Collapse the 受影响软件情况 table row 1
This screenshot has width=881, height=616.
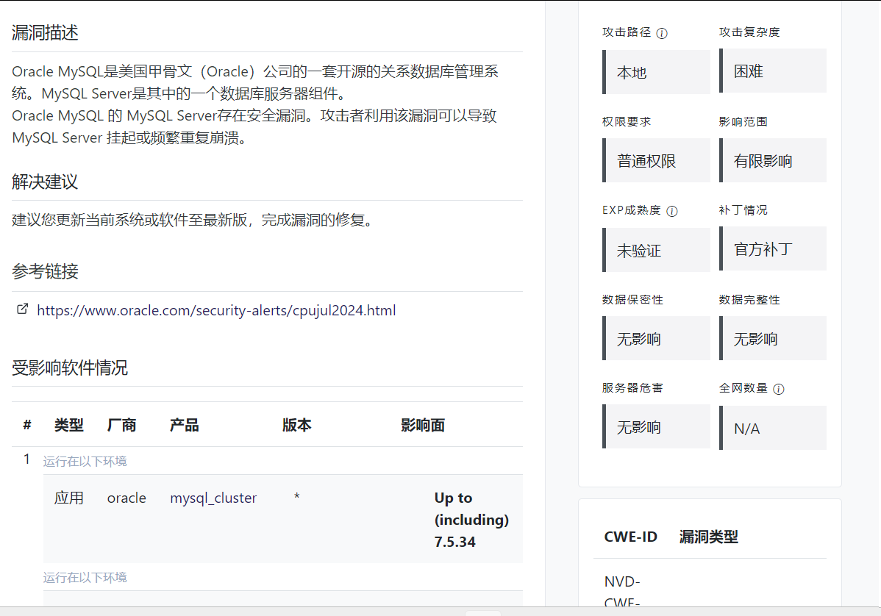pyautogui.click(x=26, y=459)
